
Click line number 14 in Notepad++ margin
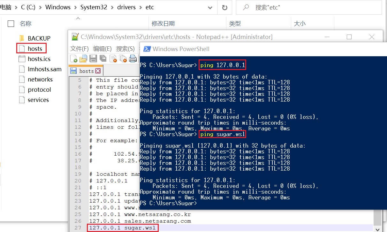78,141
